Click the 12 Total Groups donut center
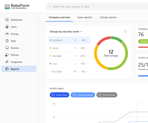Screen dimensions: 148x123 tap(111, 53)
